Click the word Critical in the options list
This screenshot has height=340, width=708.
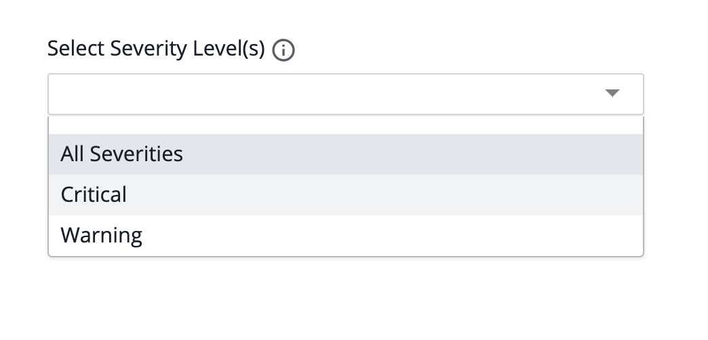click(94, 195)
